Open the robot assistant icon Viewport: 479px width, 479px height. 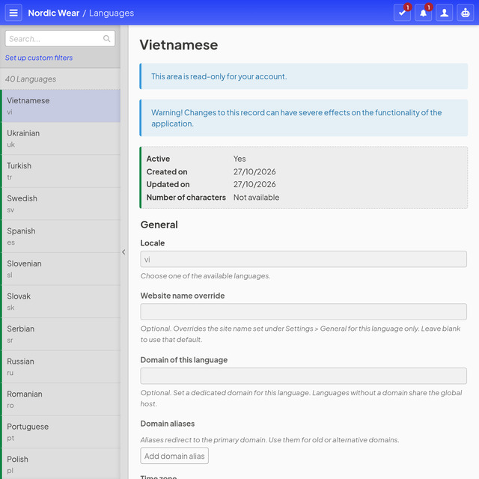[466, 13]
